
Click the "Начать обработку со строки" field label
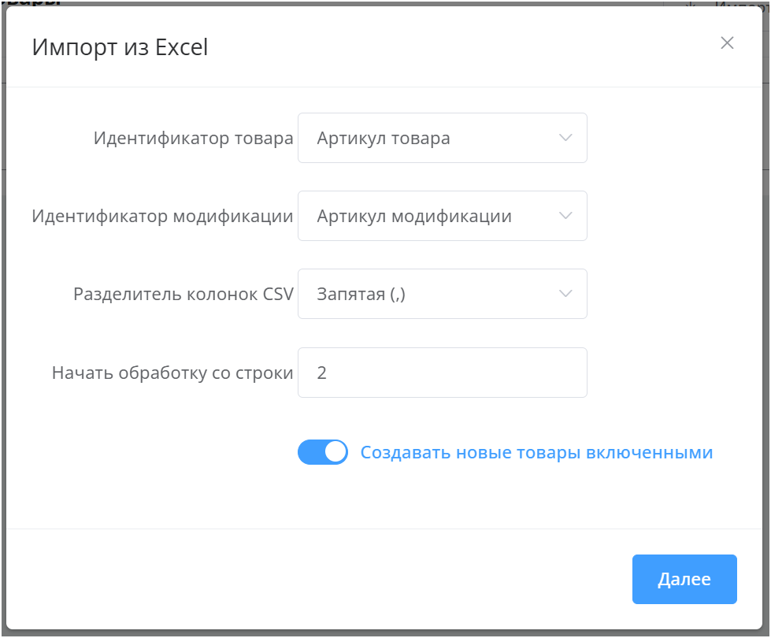click(172, 373)
